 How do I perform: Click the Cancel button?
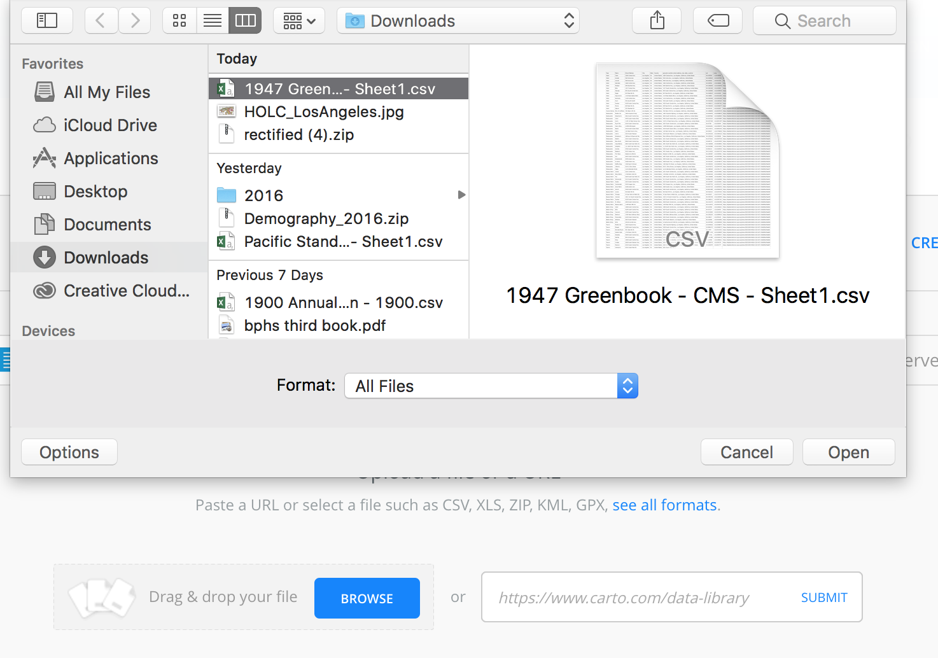pos(746,452)
